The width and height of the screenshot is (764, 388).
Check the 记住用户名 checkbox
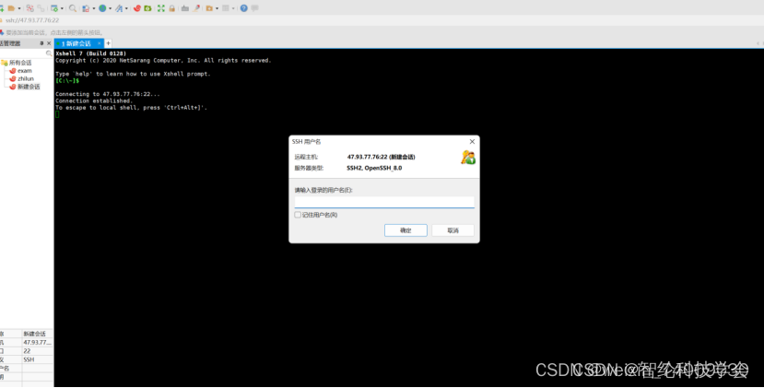point(298,215)
